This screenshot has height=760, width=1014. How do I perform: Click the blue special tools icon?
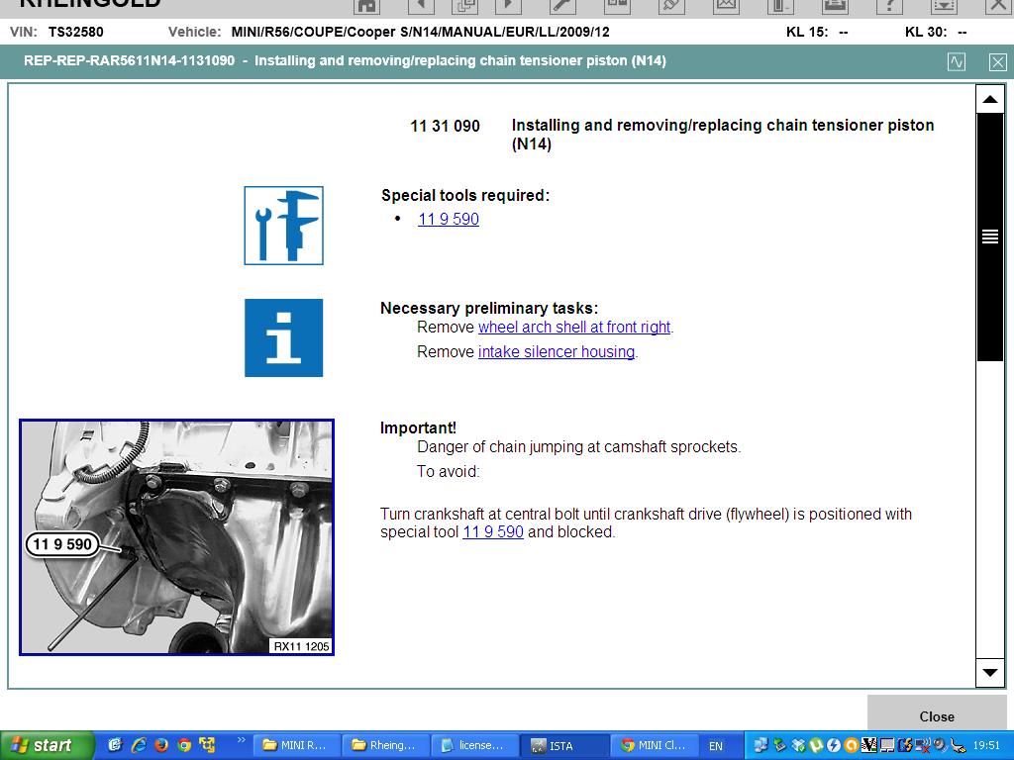[283, 226]
